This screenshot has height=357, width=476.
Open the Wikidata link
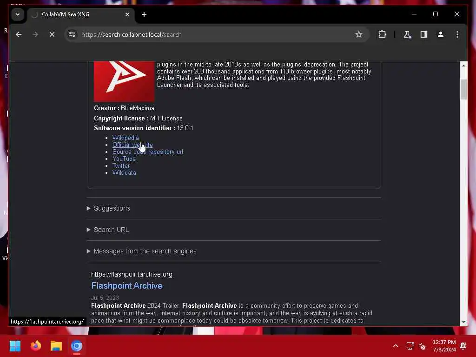tap(124, 173)
